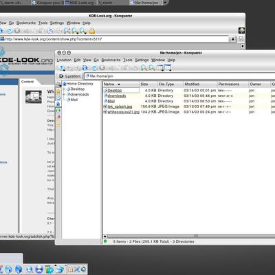The image size is (275, 275).
Task: Open the History clock panel in the sidebar
Action: tap(58, 98)
